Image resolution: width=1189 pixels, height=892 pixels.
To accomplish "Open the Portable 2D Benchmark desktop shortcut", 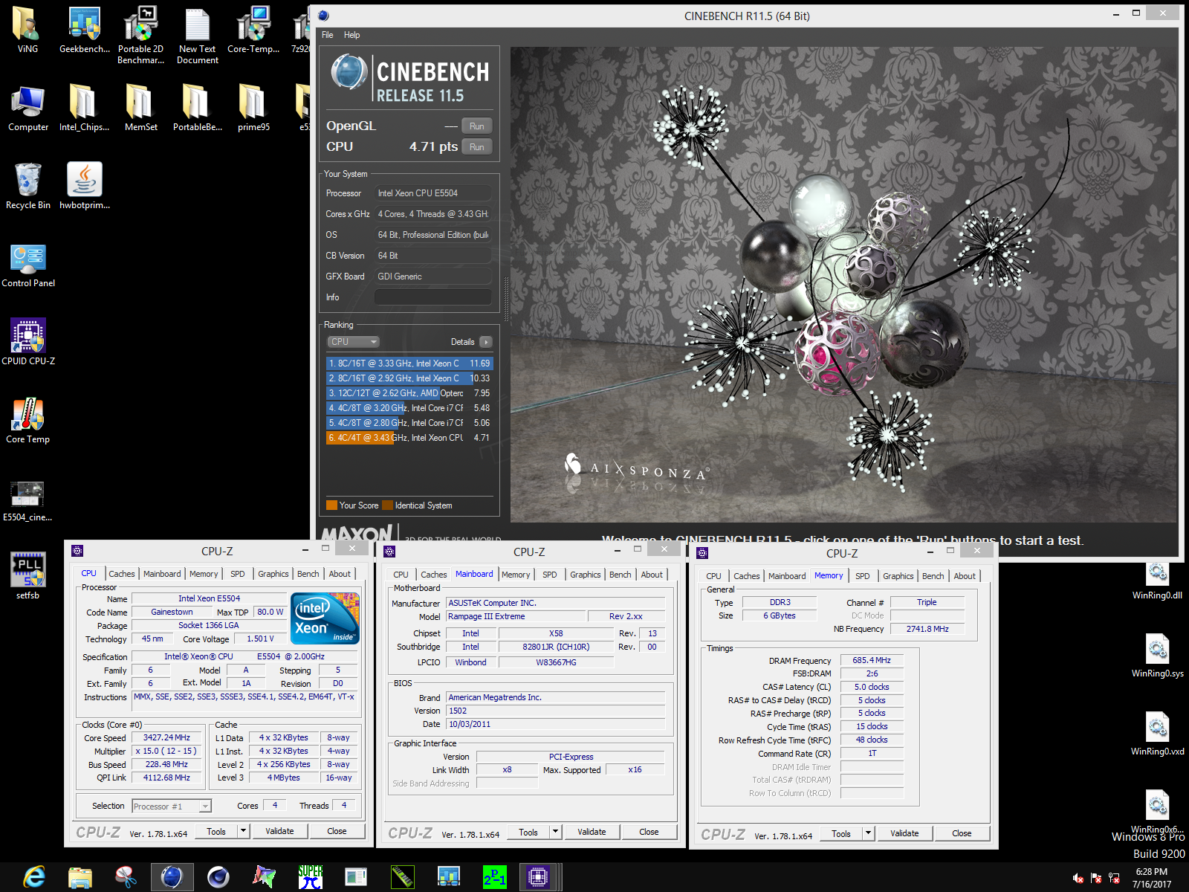I will [140, 35].
